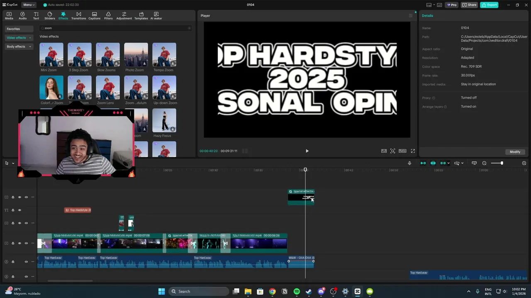Hide the main video track

[x=19, y=243]
